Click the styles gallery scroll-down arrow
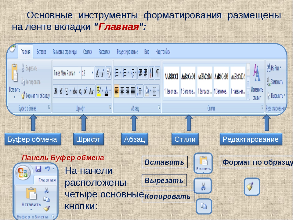 coord(248,82)
